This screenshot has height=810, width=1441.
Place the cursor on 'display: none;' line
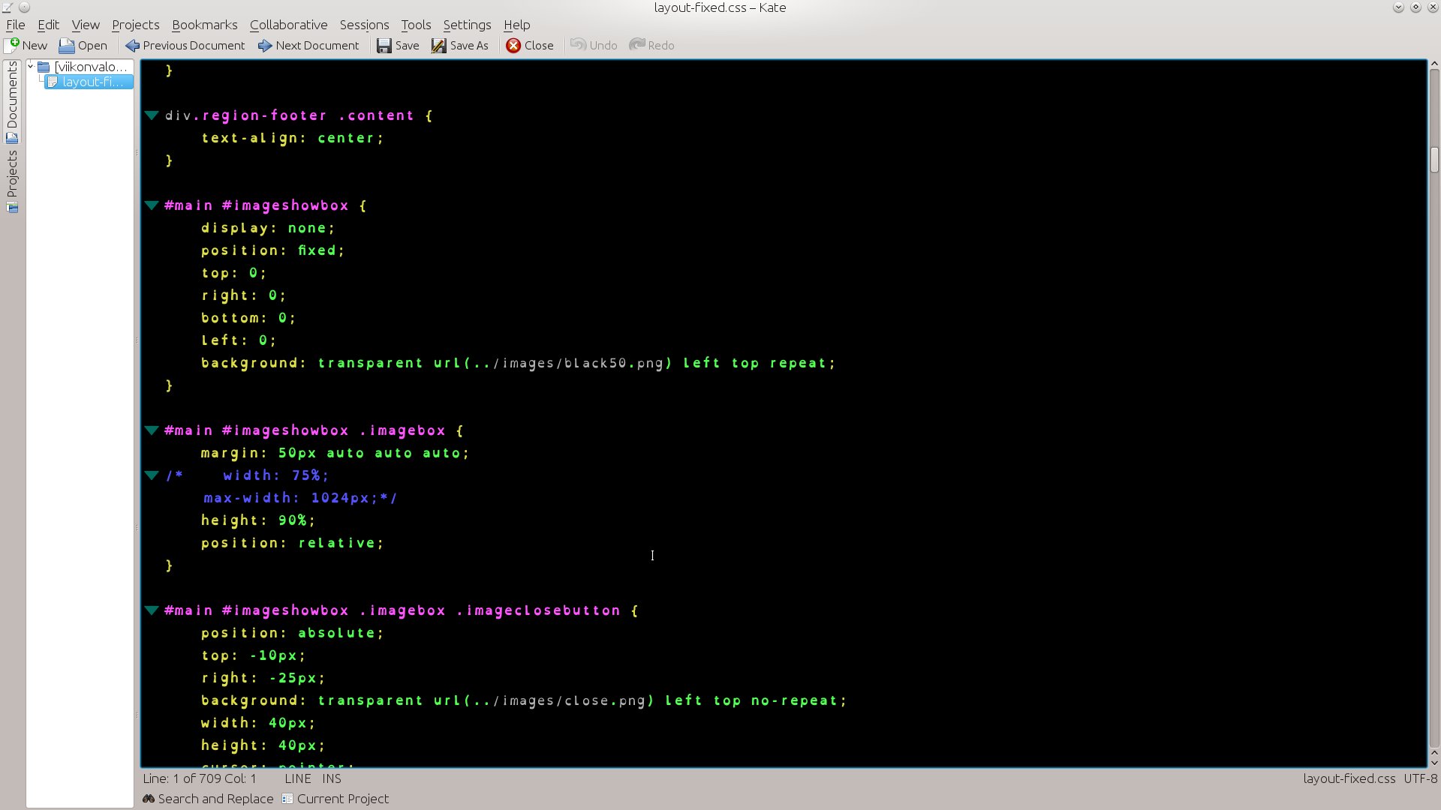pyautogui.click(x=268, y=228)
